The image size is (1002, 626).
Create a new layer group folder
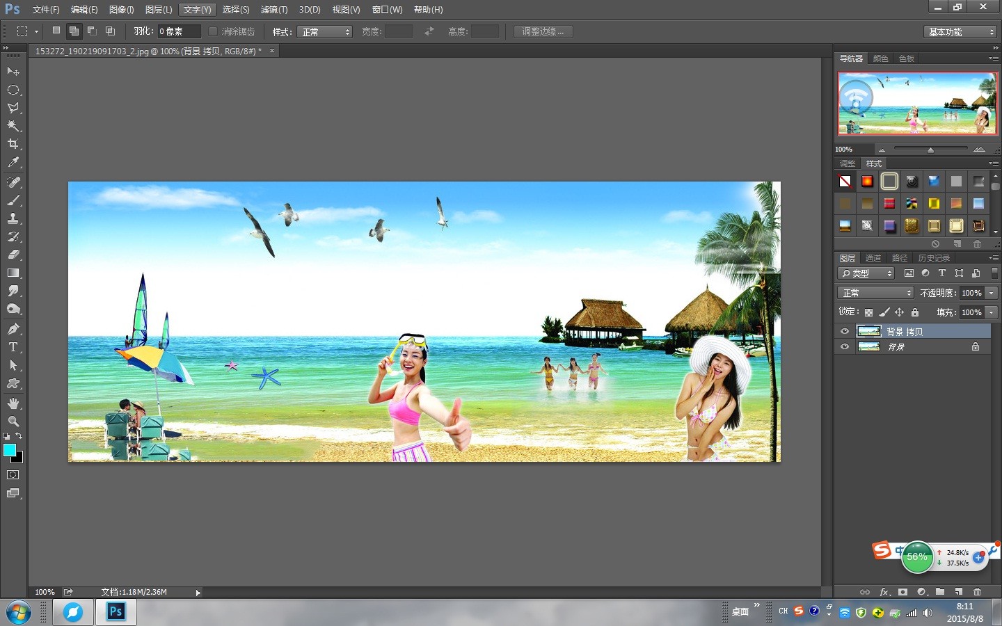point(940,592)
